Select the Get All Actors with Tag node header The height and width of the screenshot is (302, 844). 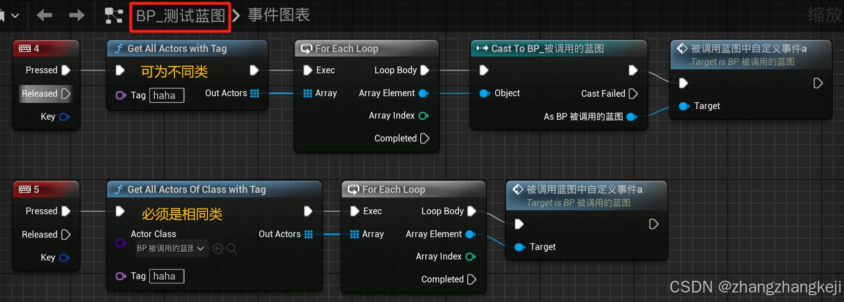point(187,49)
